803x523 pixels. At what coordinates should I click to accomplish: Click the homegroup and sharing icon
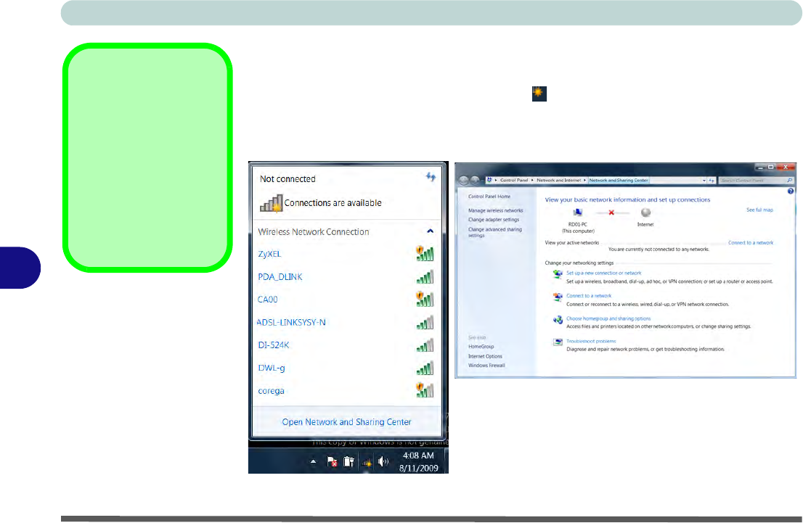pyautogui.click(x=558, y=320)
